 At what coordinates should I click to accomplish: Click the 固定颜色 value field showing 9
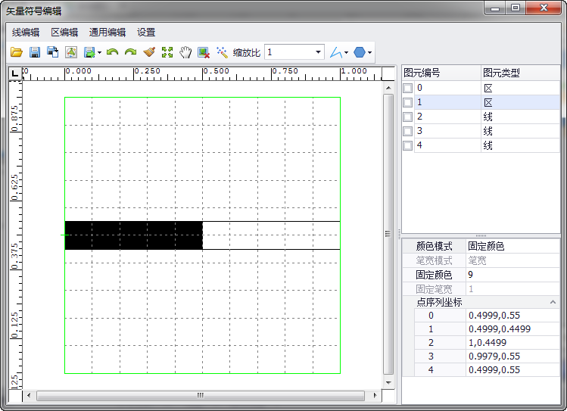pos(512,274)
